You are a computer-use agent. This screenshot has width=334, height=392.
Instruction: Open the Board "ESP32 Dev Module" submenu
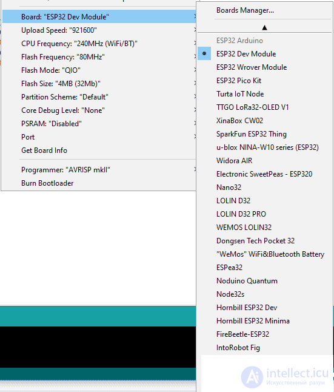(x=99, y=17)
